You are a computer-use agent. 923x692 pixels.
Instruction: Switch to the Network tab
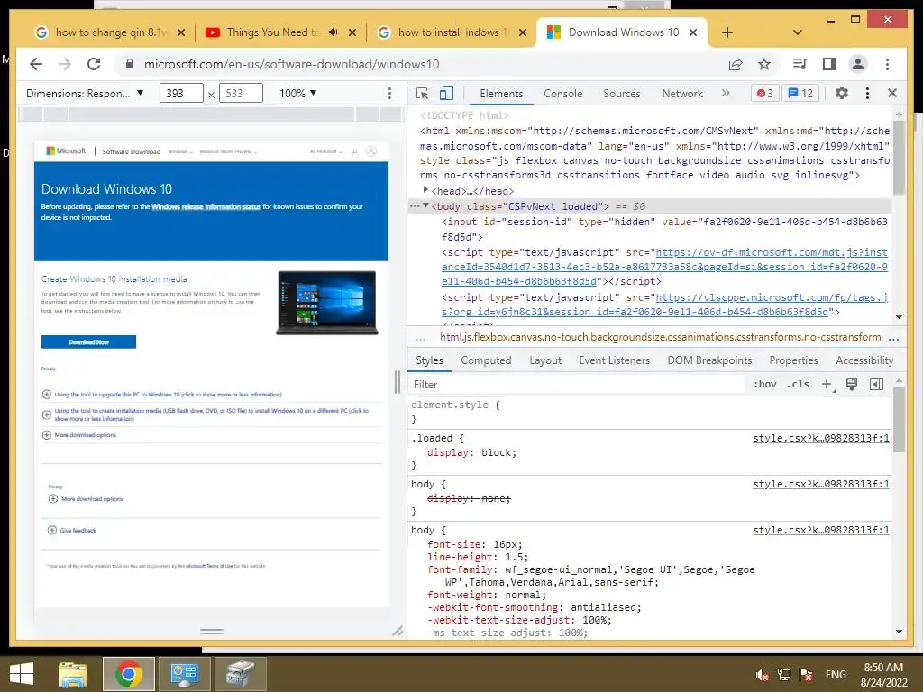(682, 93)
